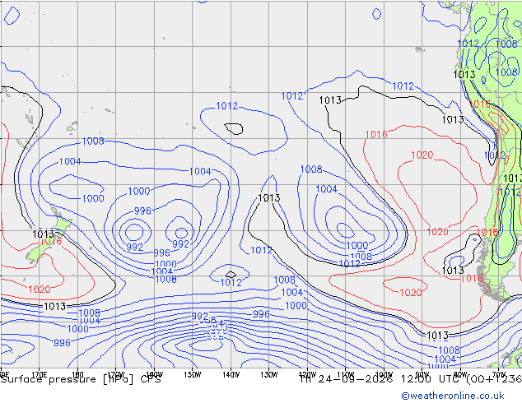This screenshot has width=522, height=403.
Task: Click the 1004 label near 150W
Action: [x=200, y=171]
